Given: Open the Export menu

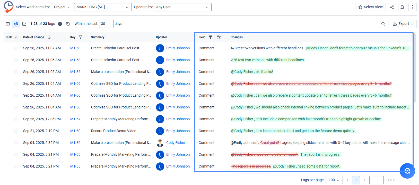Looking at the screenshot, I should (x=403, y=24).
